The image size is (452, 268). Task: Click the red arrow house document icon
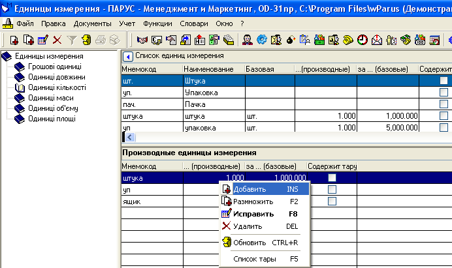pos(200,40)
